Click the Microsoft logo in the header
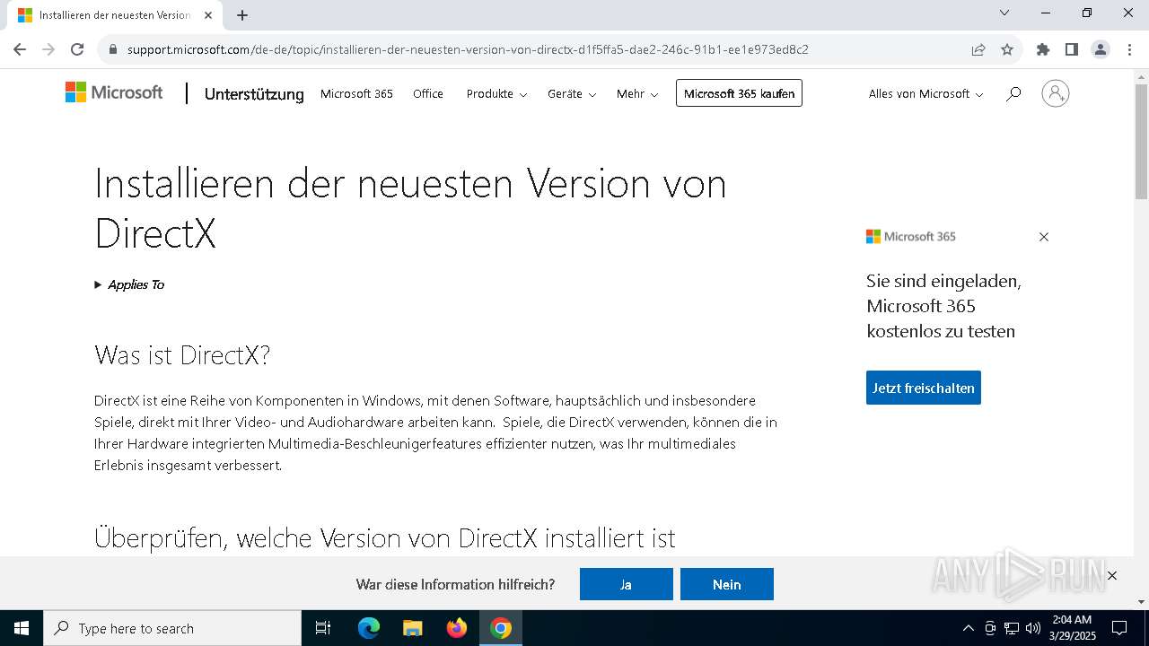The width and height of the screenshot is (1149, 646). pos(114,92)
